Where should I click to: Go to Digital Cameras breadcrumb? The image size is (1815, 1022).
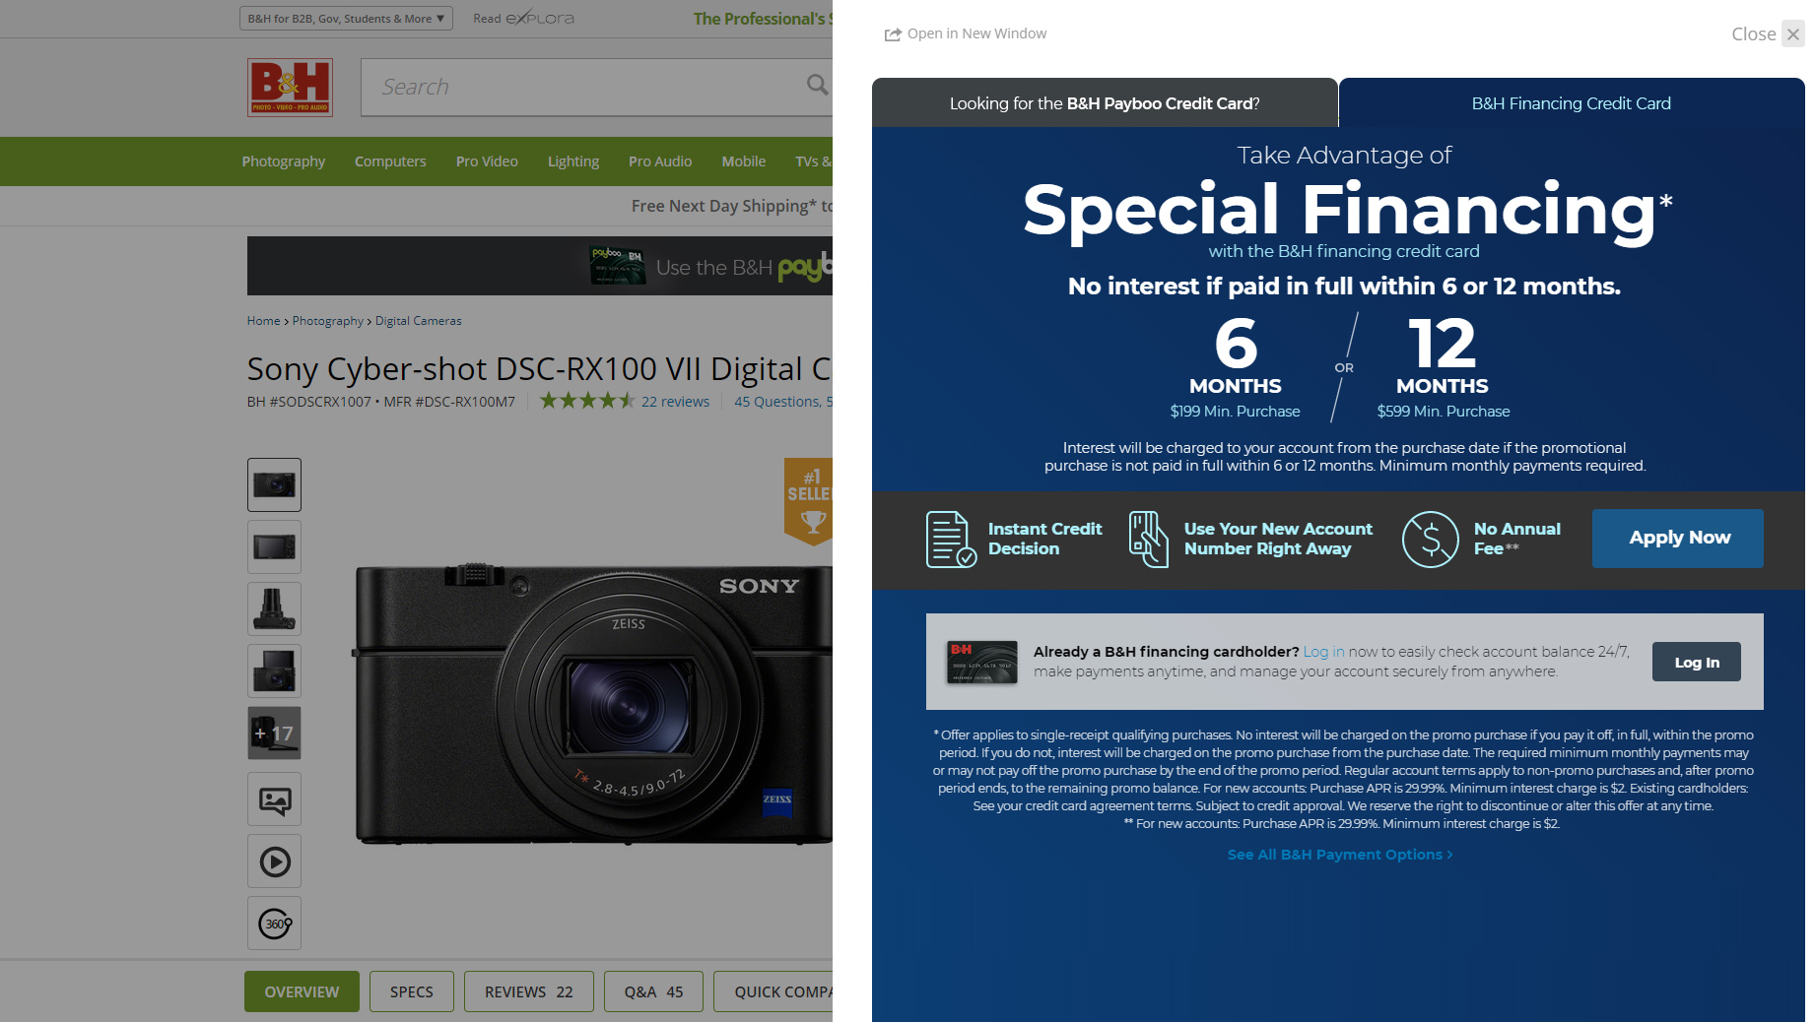click(418, 321)
